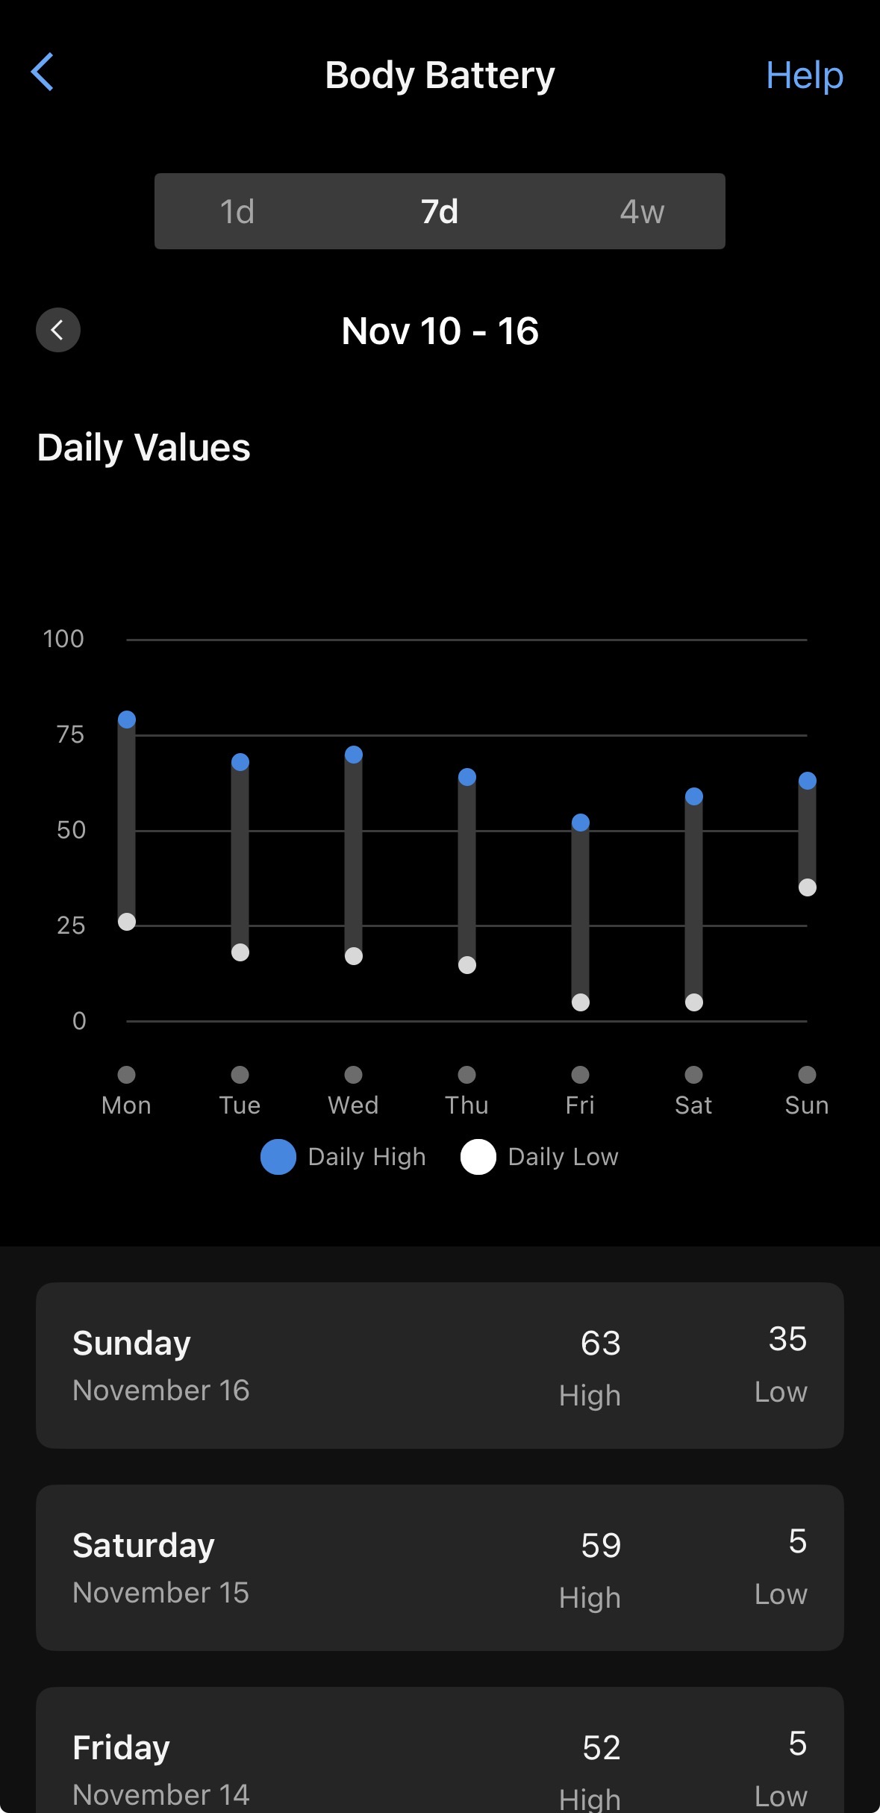Tap the blue back arrow icon
The image size is (880, 1813).
(x=43, y=72)
